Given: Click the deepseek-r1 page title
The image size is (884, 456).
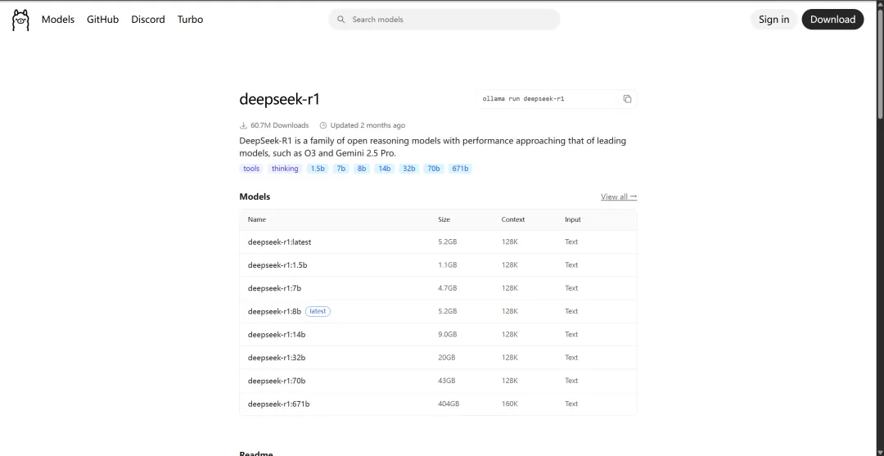Looking at the screenshot, I should pyautogui.click(x=280, y=99).
